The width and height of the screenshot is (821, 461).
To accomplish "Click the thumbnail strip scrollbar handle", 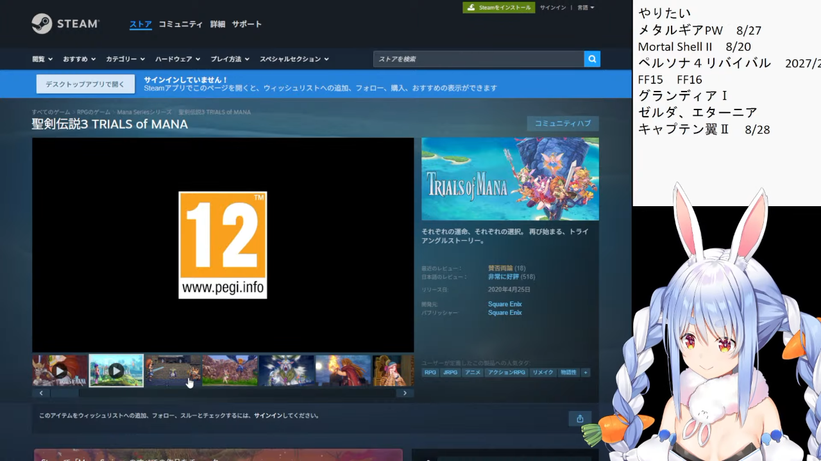I will [64, 393].
